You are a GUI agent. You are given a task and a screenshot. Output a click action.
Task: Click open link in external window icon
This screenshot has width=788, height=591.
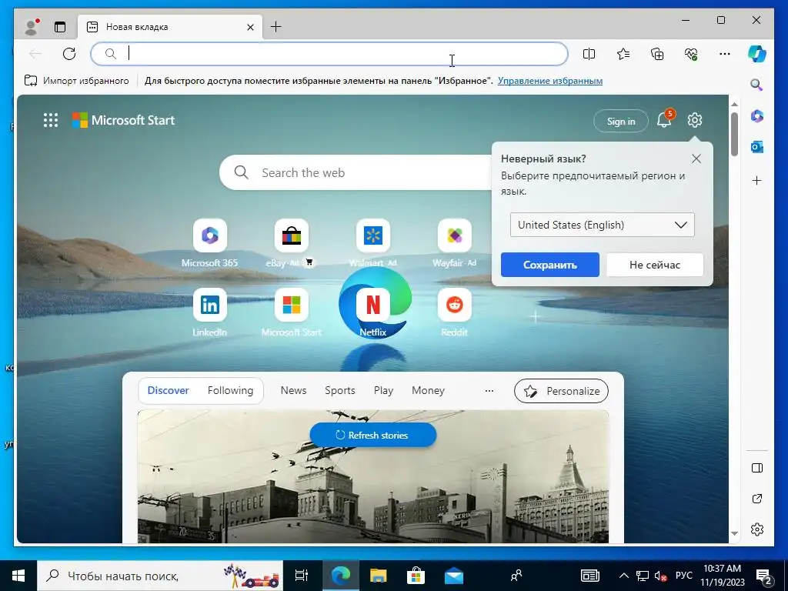click(x=757, y=499)
